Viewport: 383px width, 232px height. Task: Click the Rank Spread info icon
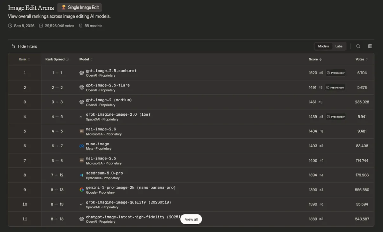[x=67, y=59]
